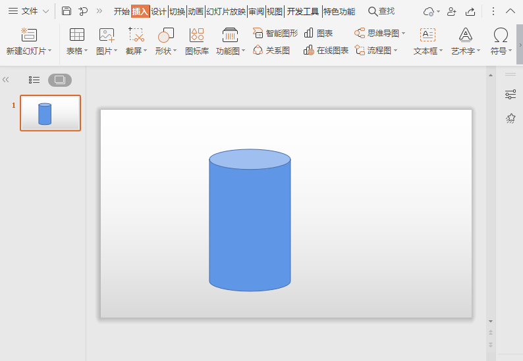Insert a chart with the Chart icon
The image size is (523, 361).
(x=309, y=33)
